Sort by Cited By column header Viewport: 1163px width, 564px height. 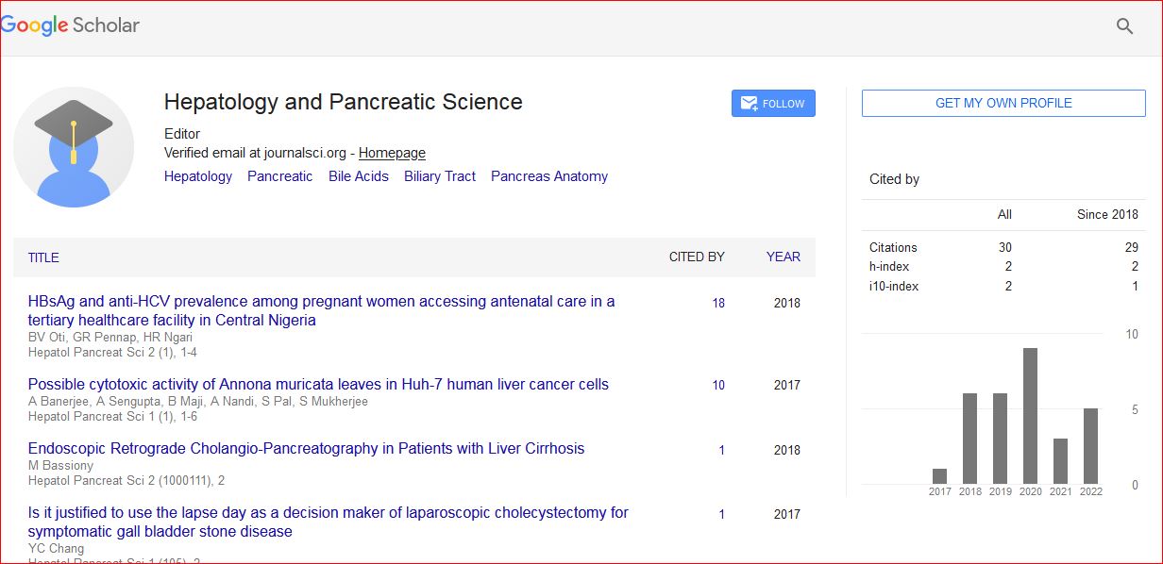click(x=697, y=257)
